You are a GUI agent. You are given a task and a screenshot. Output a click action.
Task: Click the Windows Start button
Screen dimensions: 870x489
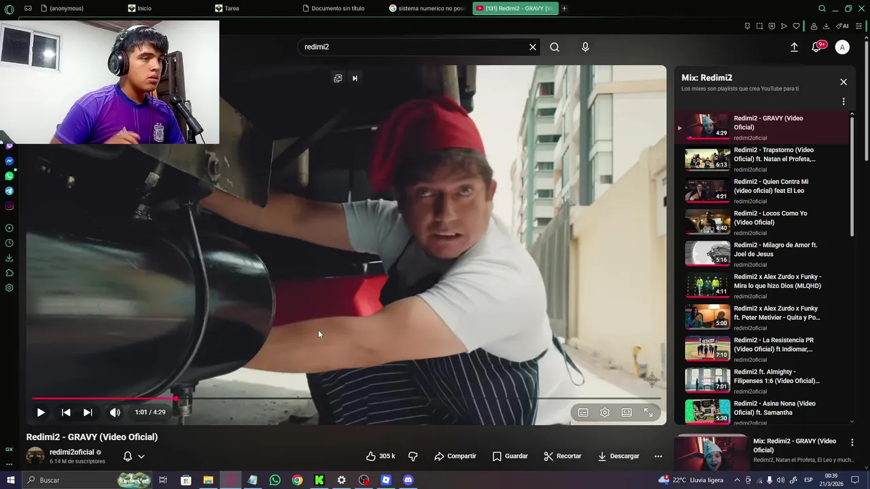[x=10, y=480]
